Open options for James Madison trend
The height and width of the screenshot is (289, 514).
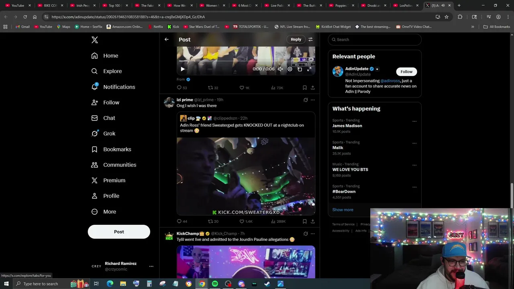pyautogui.click(x=414, y=121)
